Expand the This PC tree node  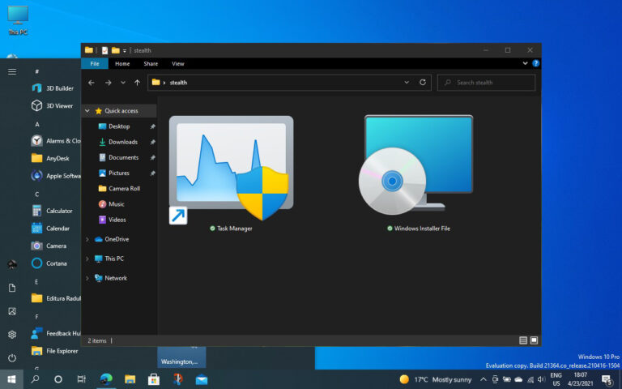coord(87,259)
